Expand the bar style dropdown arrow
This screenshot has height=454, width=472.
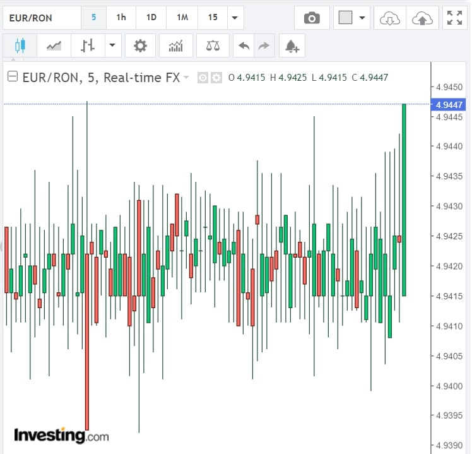(x=112, y=45)
